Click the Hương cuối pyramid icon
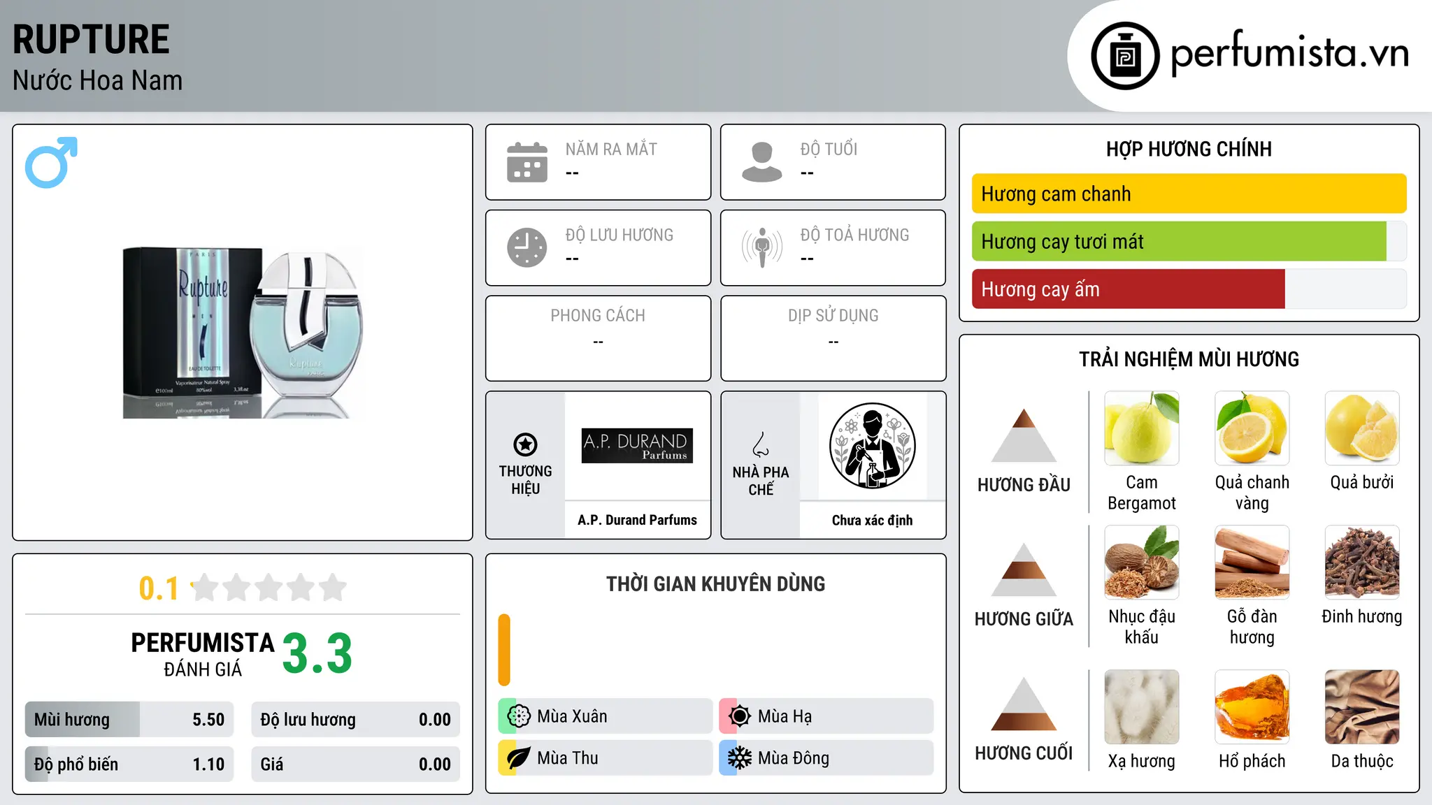Viewport: 1432px width, 805px height. point(1024,704)
